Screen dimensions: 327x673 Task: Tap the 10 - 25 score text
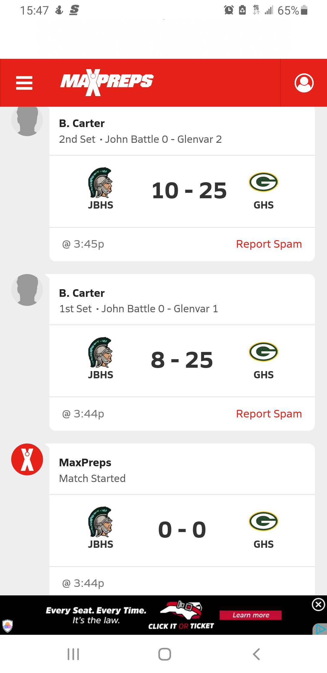pyautogui.click(x=189, y=191)
